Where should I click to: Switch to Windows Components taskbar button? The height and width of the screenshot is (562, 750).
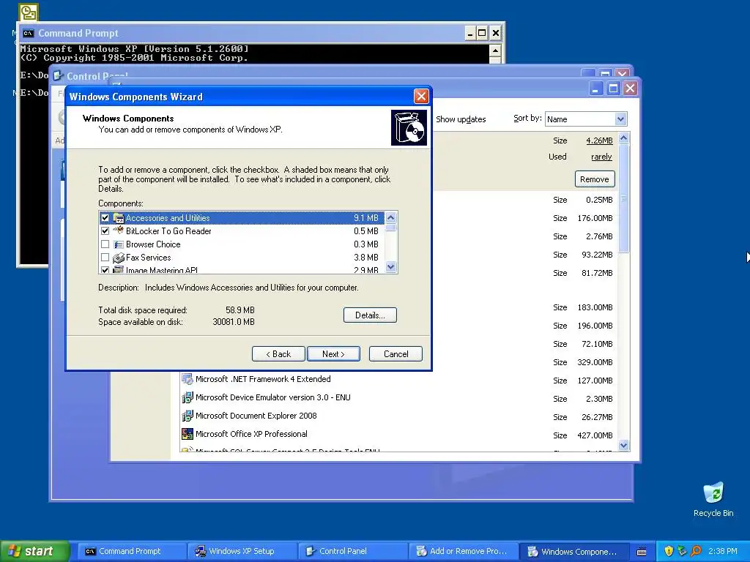click(573, 551)
